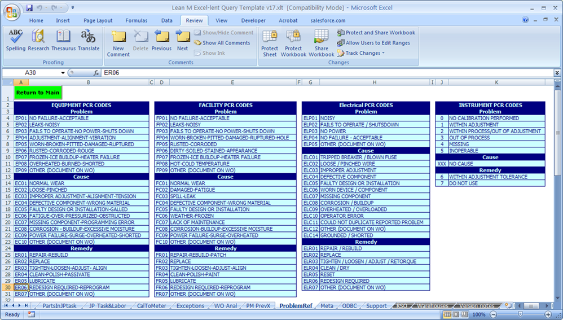Select the CalToMeter sheet tab

coord(152,306)
